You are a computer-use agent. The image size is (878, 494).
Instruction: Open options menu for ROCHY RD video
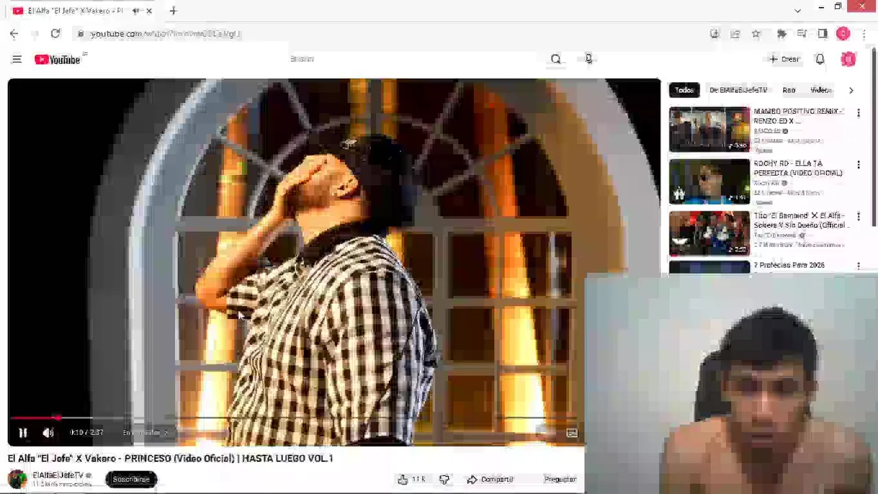pyautogui.click(x=858, y=165)
